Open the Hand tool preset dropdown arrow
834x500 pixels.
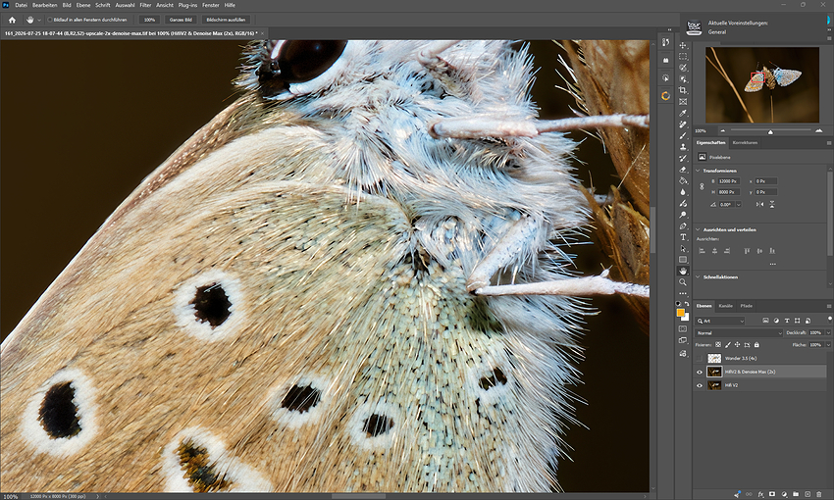[39, 20]
